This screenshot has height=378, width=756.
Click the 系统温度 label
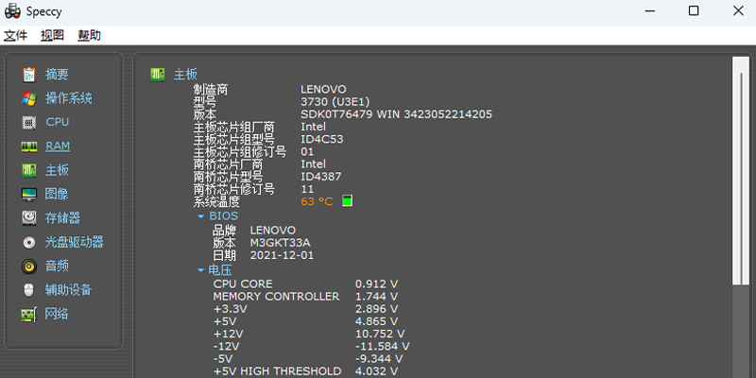point(216,201)
